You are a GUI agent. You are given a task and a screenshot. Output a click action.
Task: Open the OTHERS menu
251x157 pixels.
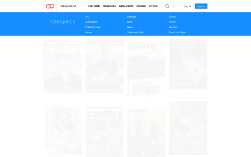153,6
